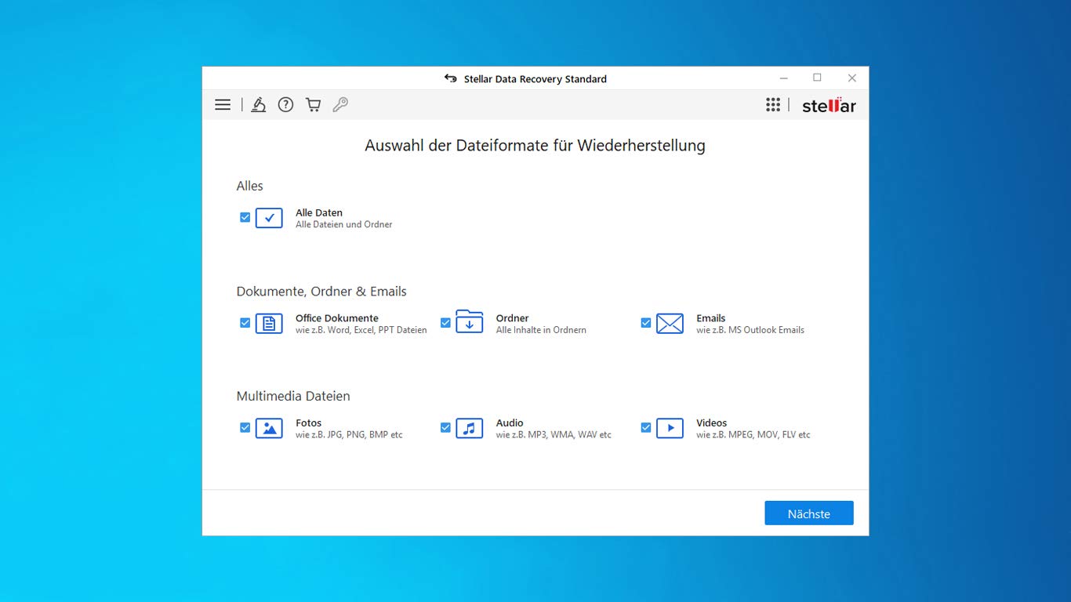Click the Office Dokumente document icon
Screen dimensions: 1071x602
pyautogui.click(x=269, y=323)
